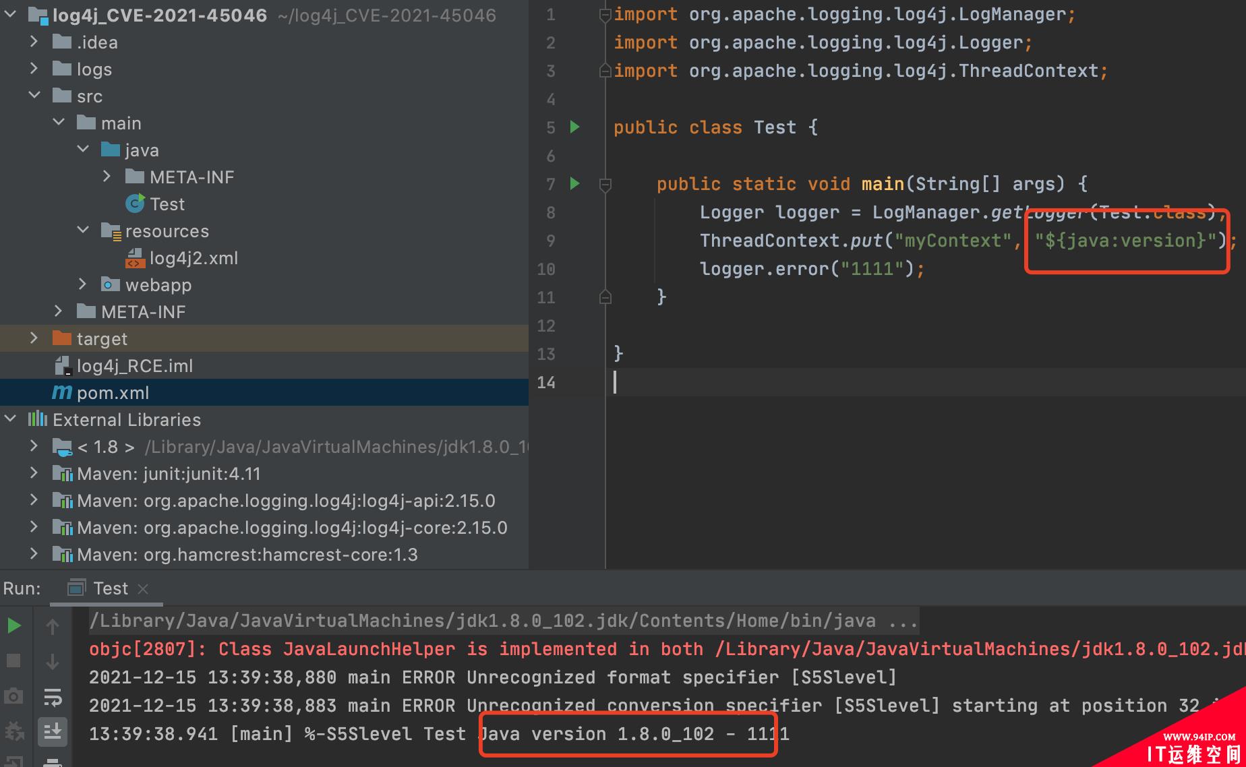Select log4j_RCE.iml file

[135, 366]
